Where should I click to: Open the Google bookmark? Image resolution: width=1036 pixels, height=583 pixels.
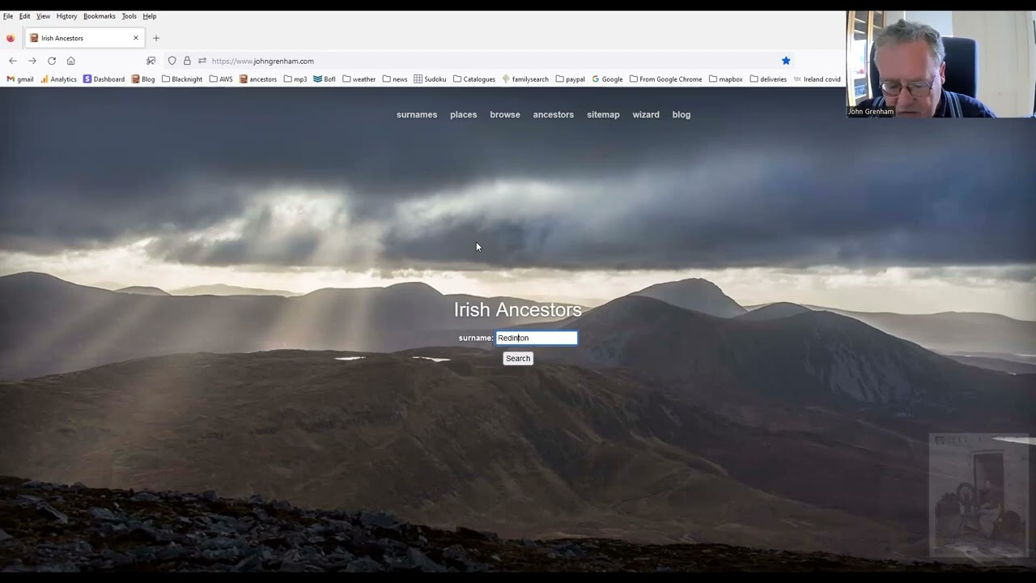[x=607, y=79]
